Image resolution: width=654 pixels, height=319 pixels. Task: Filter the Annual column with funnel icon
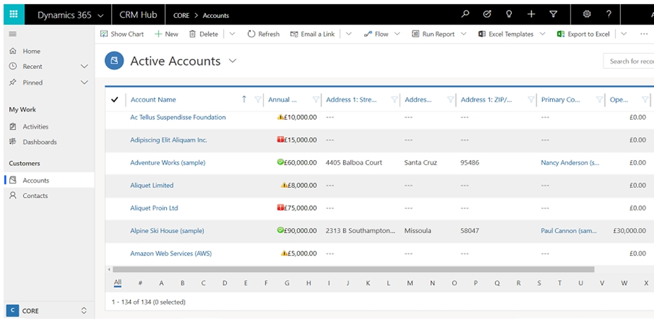tap(316, 100)
